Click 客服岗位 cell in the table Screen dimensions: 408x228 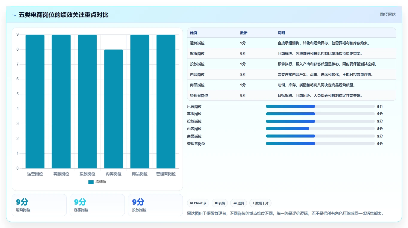[x=197, y=54]
